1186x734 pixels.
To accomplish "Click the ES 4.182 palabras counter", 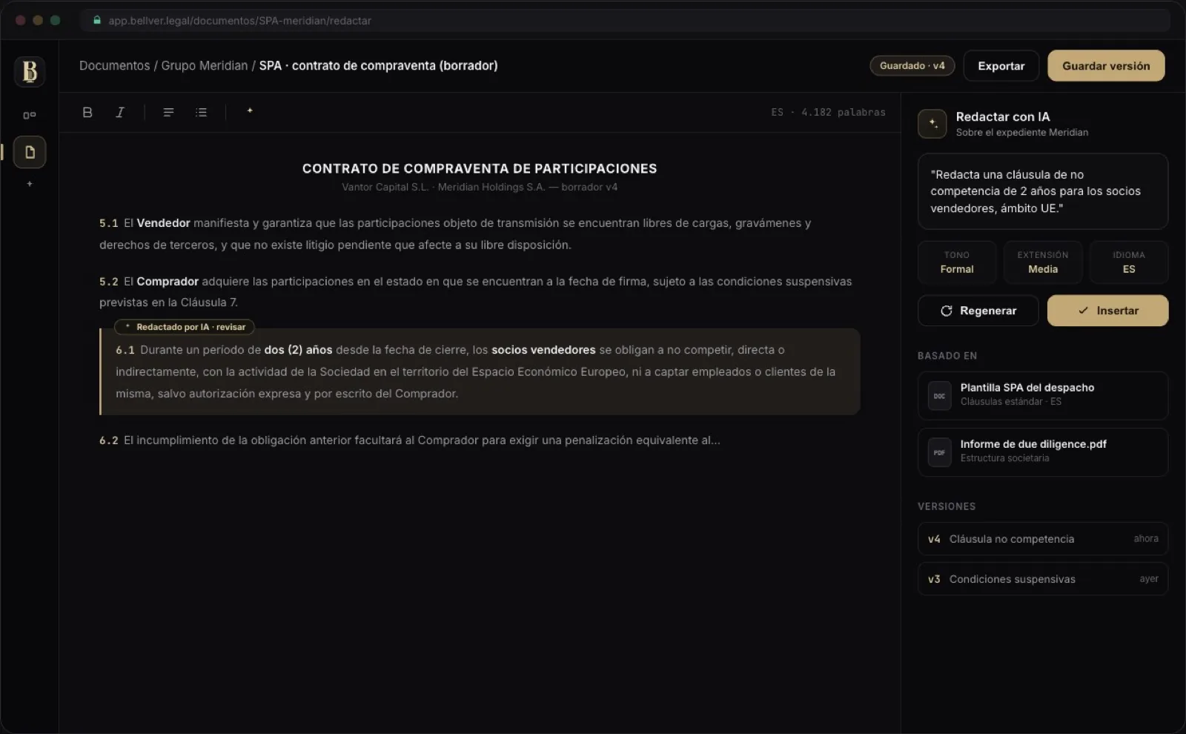I will (x=828, y=112).
